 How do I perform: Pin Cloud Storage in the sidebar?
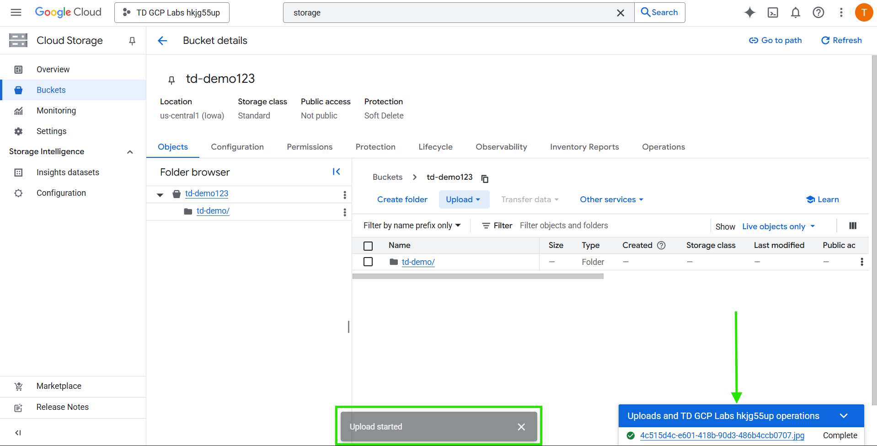(132, 41)
